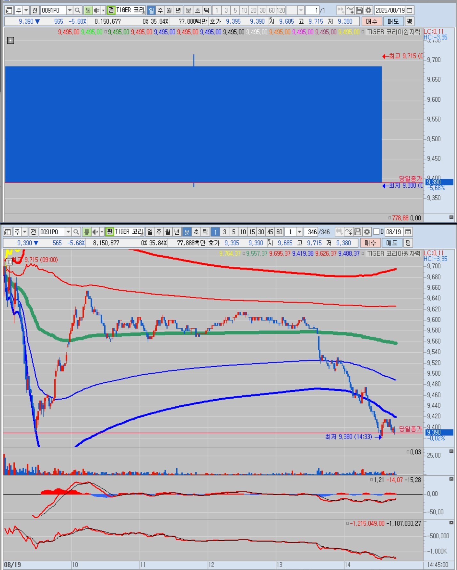Click the speaker sound icon in lower chart toolbar

pyautogui.click(x=95, y=232)
